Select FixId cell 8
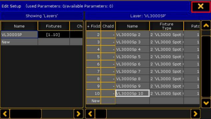The height and width of the screenshot is (119, 211). click(94, 79)
